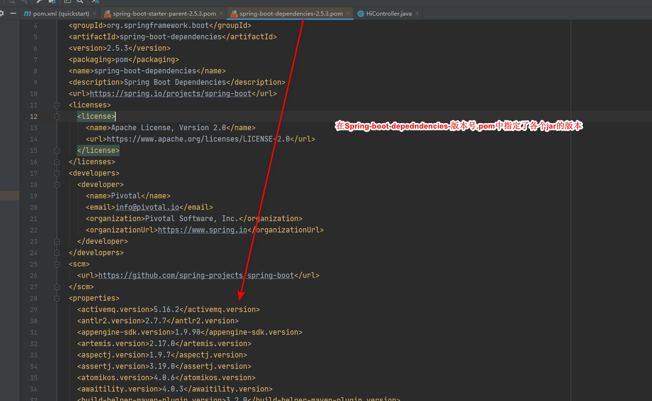652x401 pixels.
Task: Open the tool window settings gear
Action: click(1, 14)
